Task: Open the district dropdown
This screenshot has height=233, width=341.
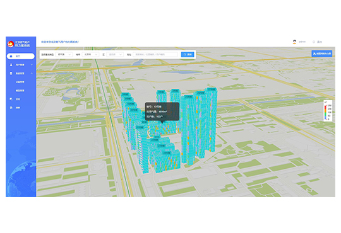Action: (115, 54)
